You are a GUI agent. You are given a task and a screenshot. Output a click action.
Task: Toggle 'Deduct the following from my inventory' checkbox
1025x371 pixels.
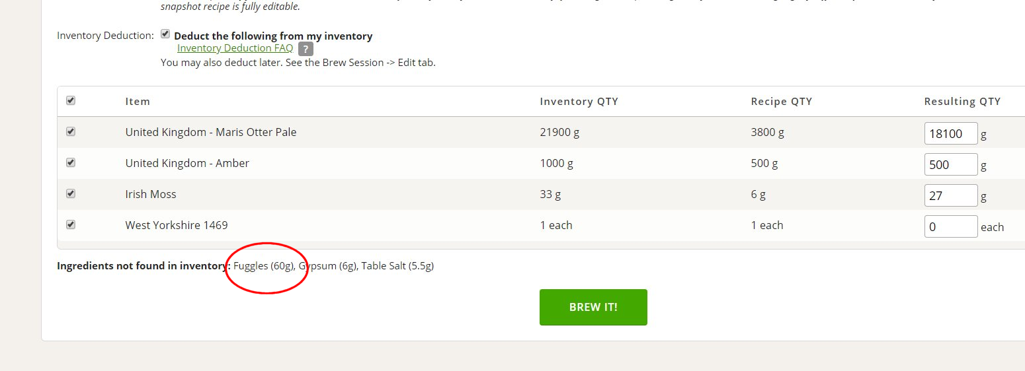tap(165, 34)
